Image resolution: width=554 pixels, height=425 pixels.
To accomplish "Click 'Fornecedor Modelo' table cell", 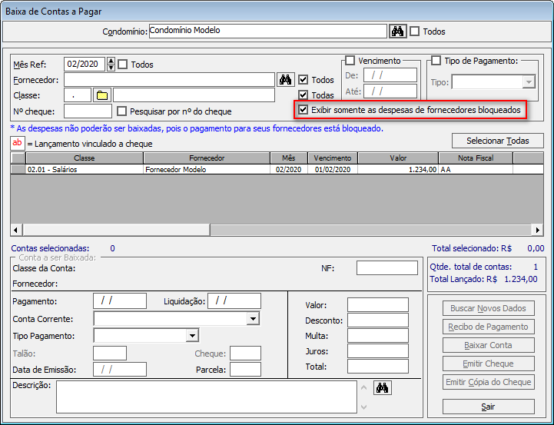I will 207,169.
